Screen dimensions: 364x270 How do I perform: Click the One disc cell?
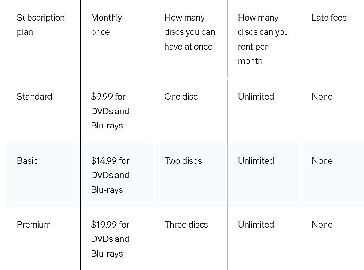click(x=181, y=97)
